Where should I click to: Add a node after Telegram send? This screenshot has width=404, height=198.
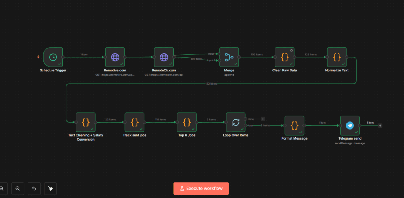click(380, 126)
